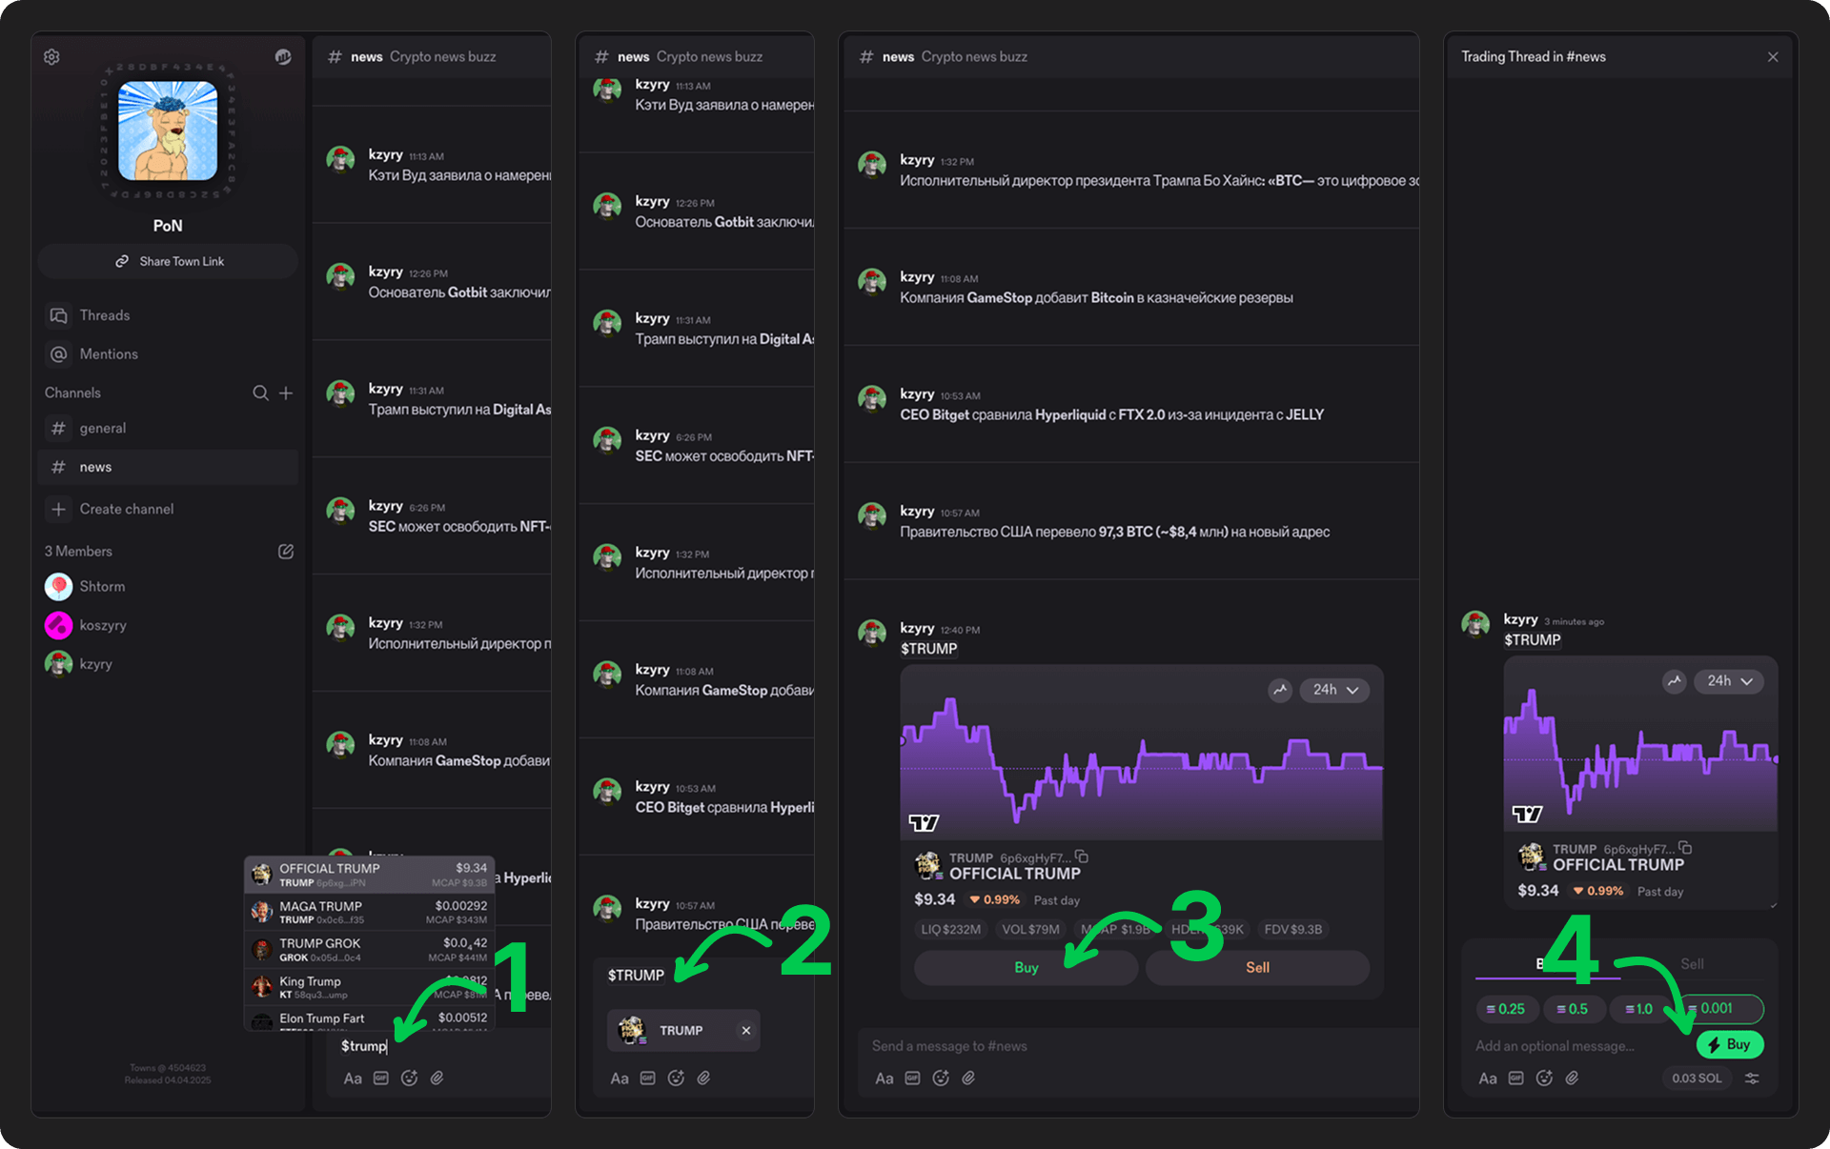Copy token address in Trading Thread card
Screen dimensions: 1830x1149
(1685, 848)
